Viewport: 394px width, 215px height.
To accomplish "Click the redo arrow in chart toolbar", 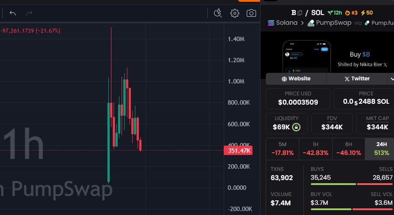I will click(30, 13).
